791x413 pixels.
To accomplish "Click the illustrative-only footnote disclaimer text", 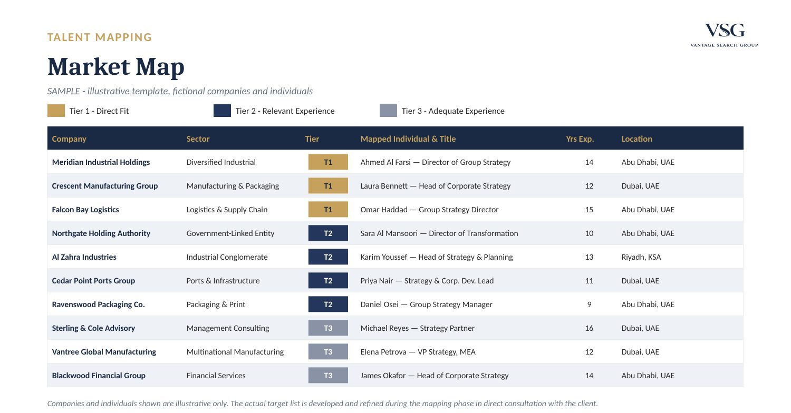I will click(323, 404).
